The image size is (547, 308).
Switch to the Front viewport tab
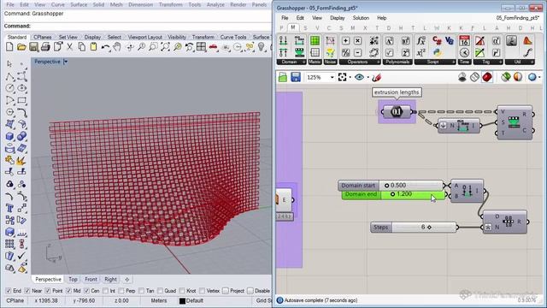(91, 280)
